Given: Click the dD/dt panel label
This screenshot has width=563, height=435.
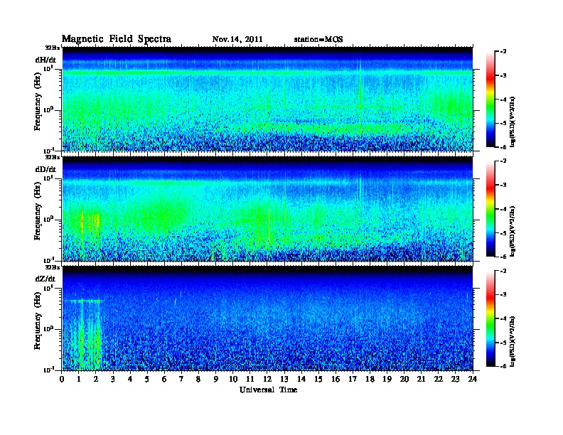Looking at the screenshot, I should 45,169.
